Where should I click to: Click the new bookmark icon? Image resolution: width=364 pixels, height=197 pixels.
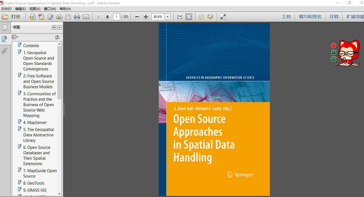point(57,37)
